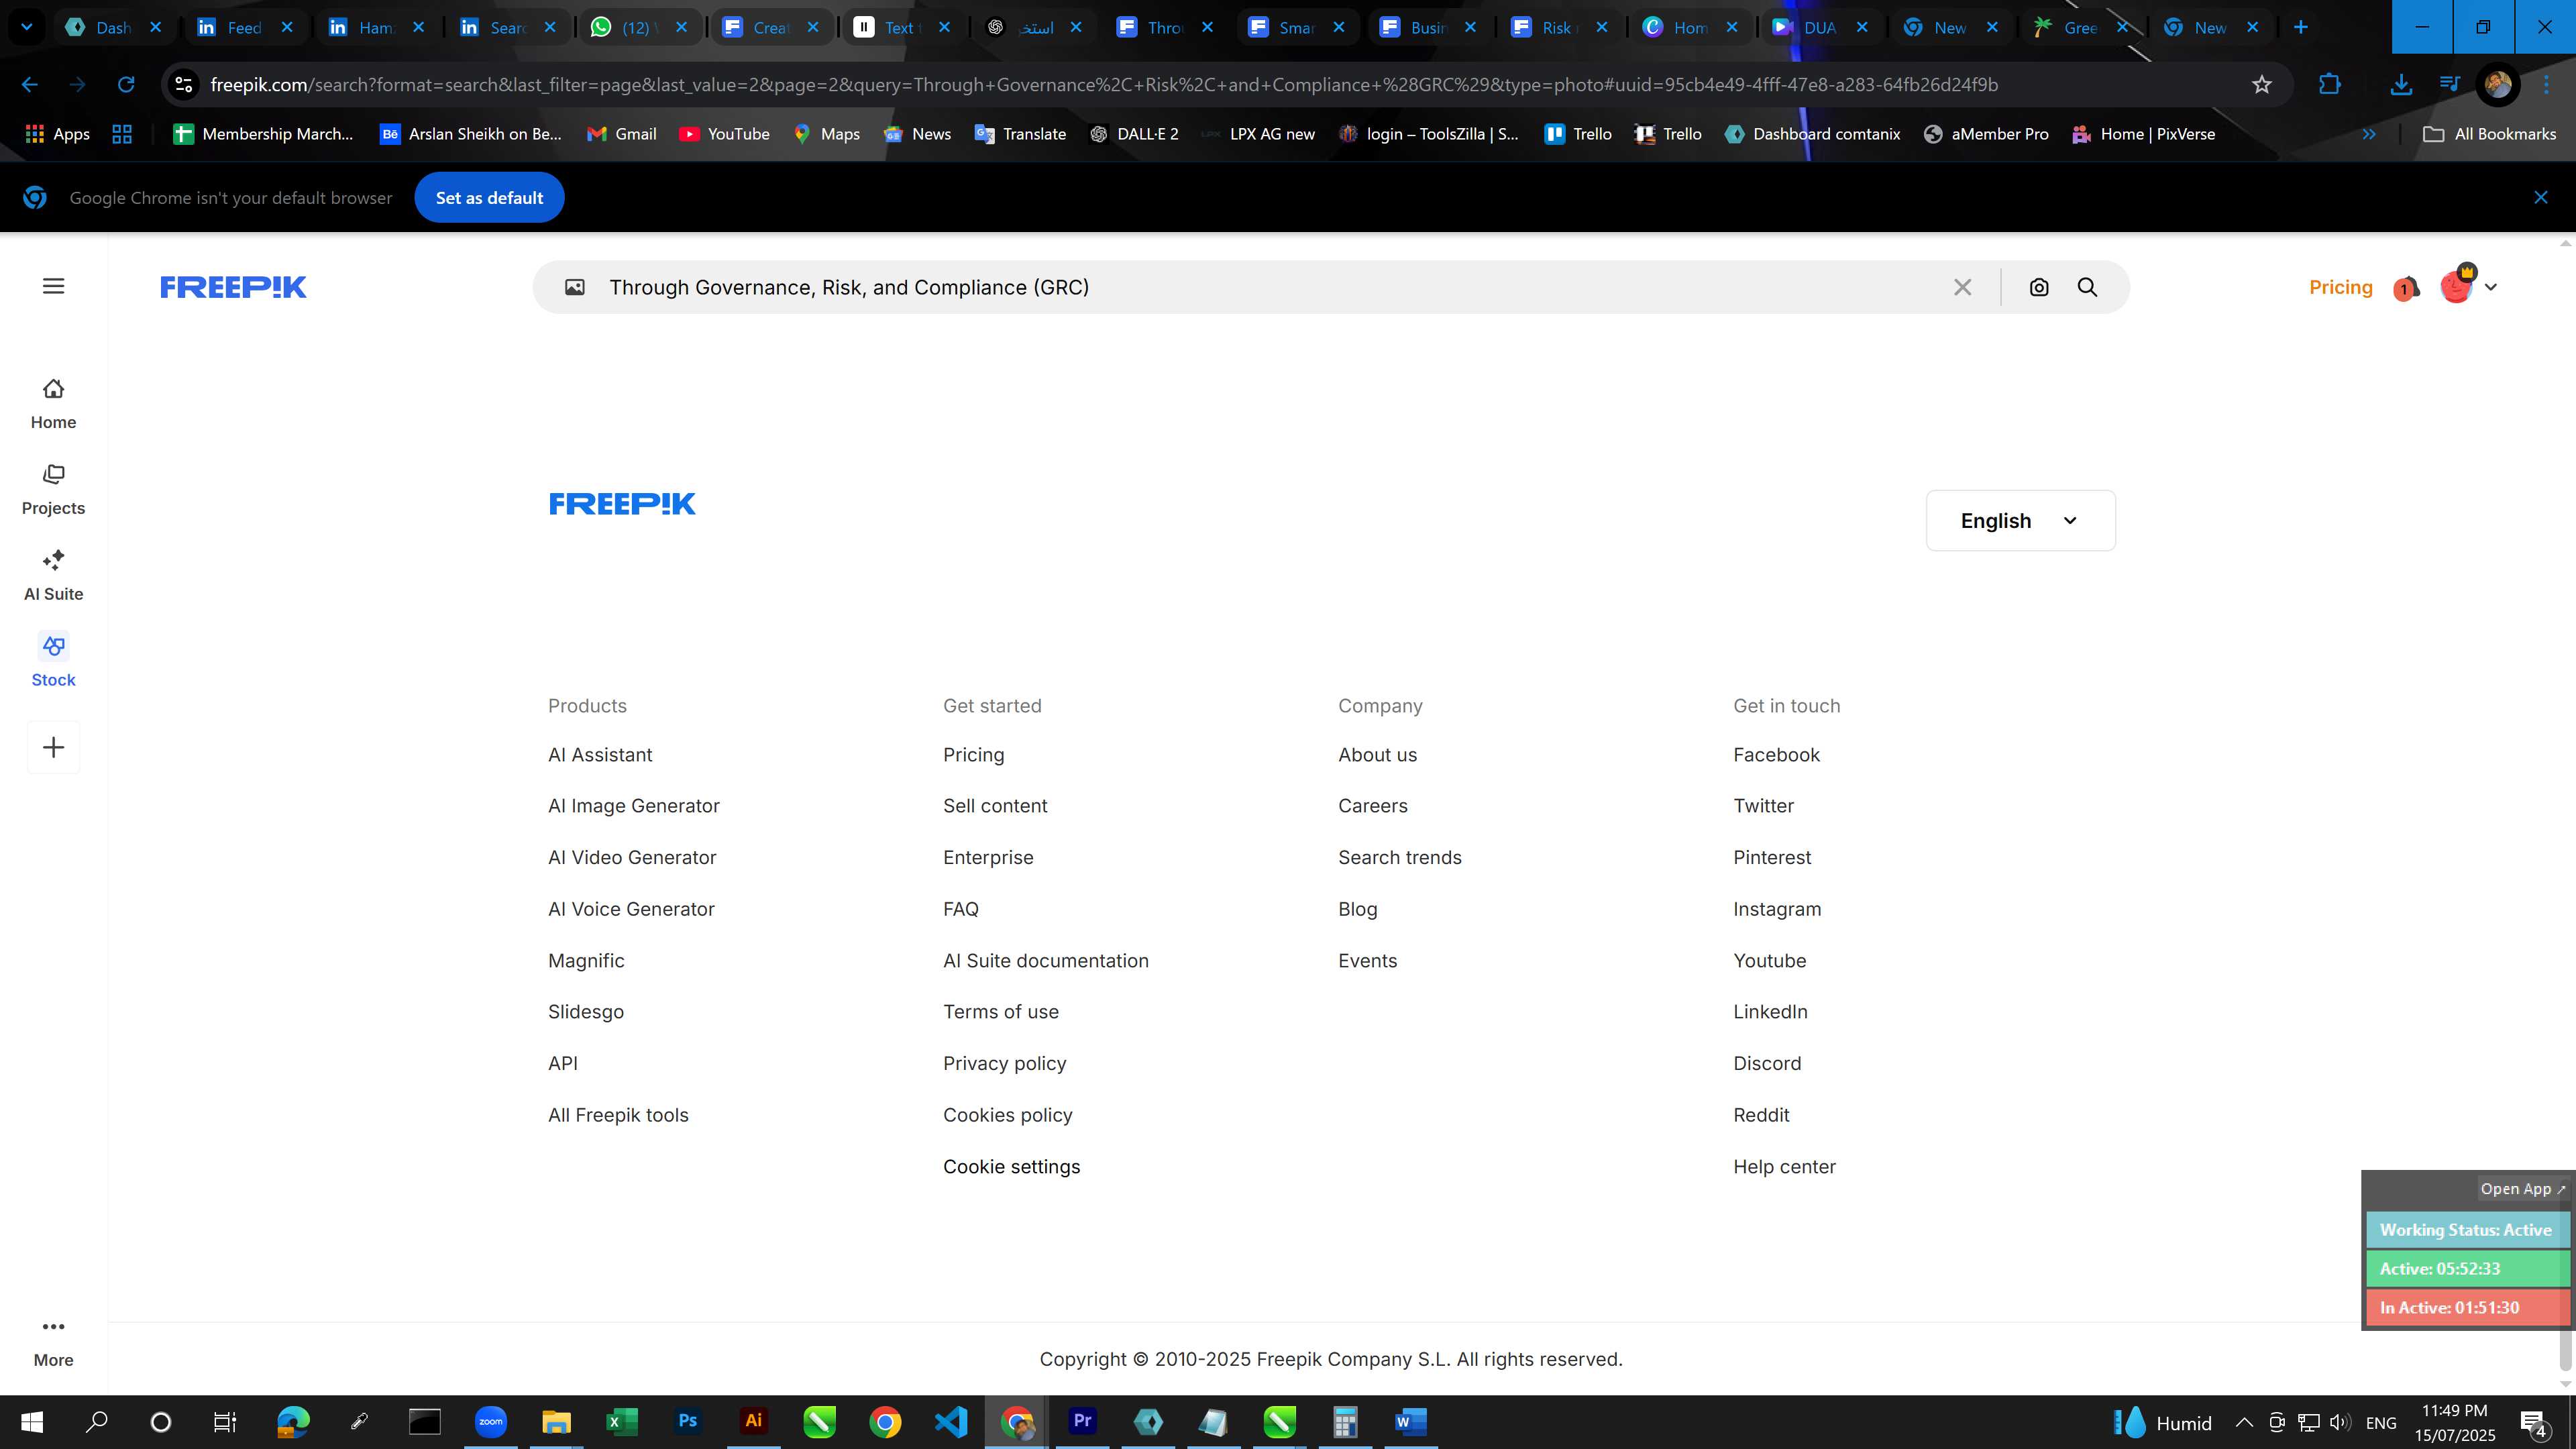Open Chrome three-dot menu
Viewport: 2576px width, 1449px height.
point(2546,85)
